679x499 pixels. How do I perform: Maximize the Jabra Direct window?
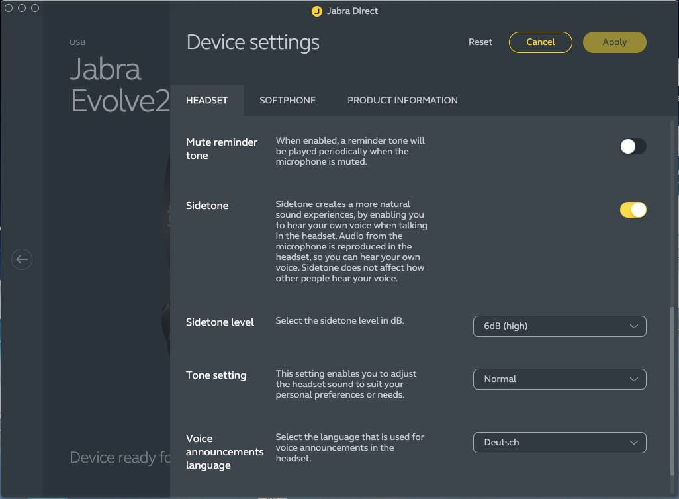35,8
